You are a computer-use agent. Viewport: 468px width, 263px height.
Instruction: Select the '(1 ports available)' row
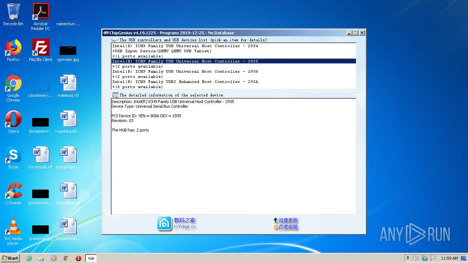tap(234, 56)
